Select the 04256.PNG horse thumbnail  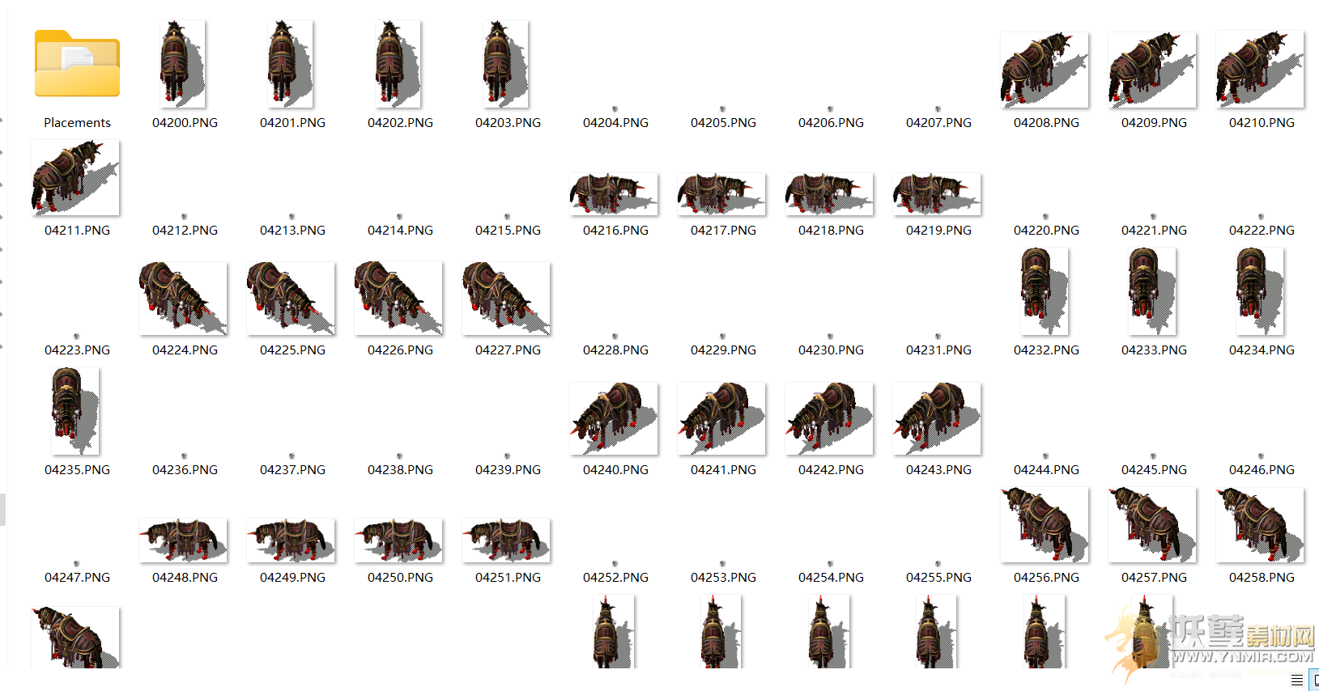click(x=1045, y=525)
